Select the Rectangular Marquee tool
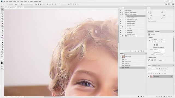Image resolution: width=175 pixels, height=98 pixels. (2, 12)
